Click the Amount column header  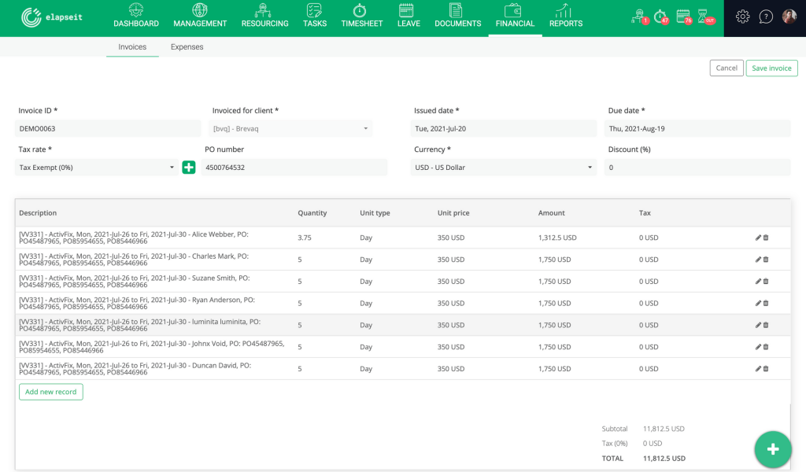552,212
